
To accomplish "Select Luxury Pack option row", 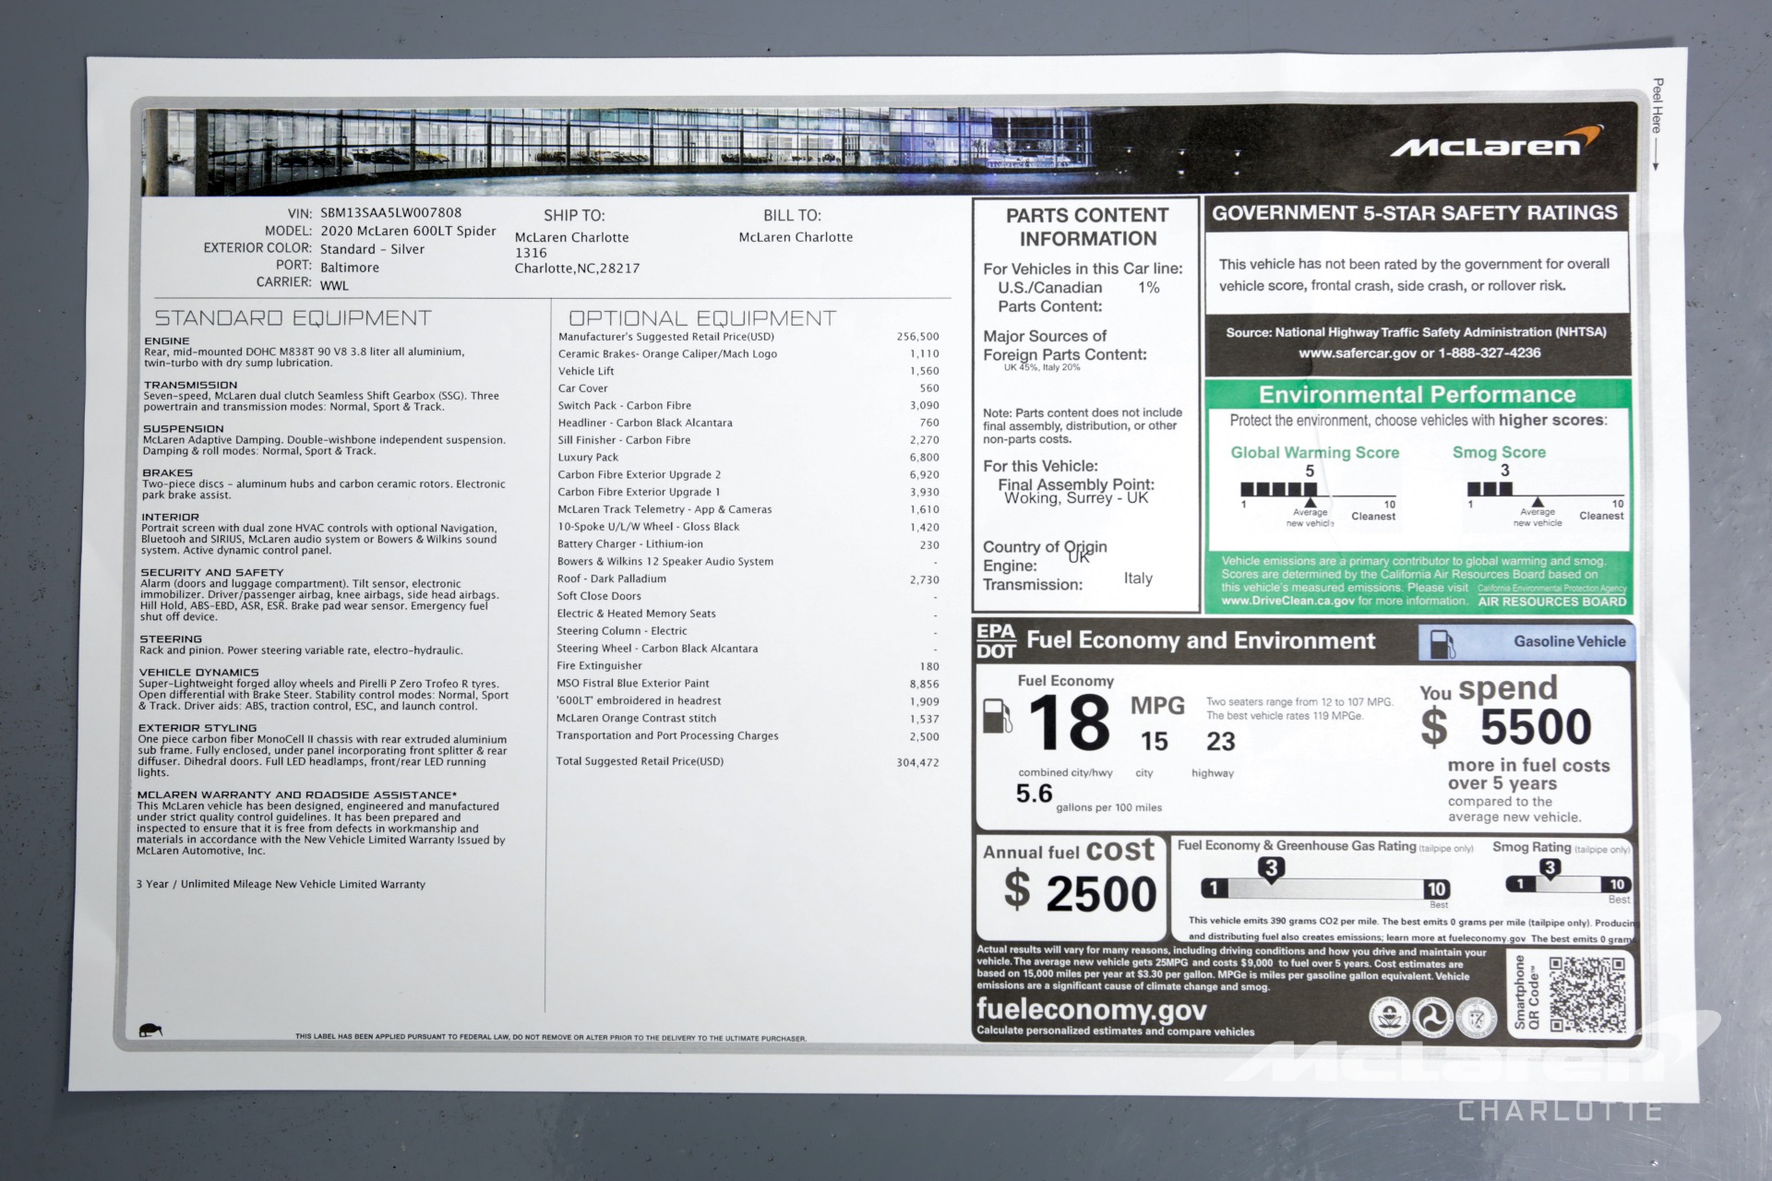I will coord(748,457).
